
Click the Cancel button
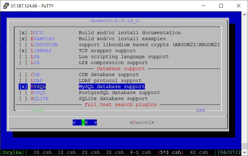point(142,122)
